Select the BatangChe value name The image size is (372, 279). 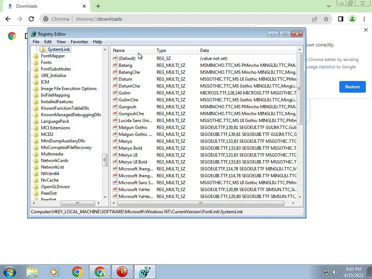(x=129, y=72)
